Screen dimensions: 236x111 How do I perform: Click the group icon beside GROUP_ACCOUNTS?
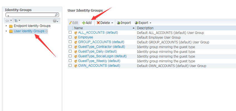75,42
